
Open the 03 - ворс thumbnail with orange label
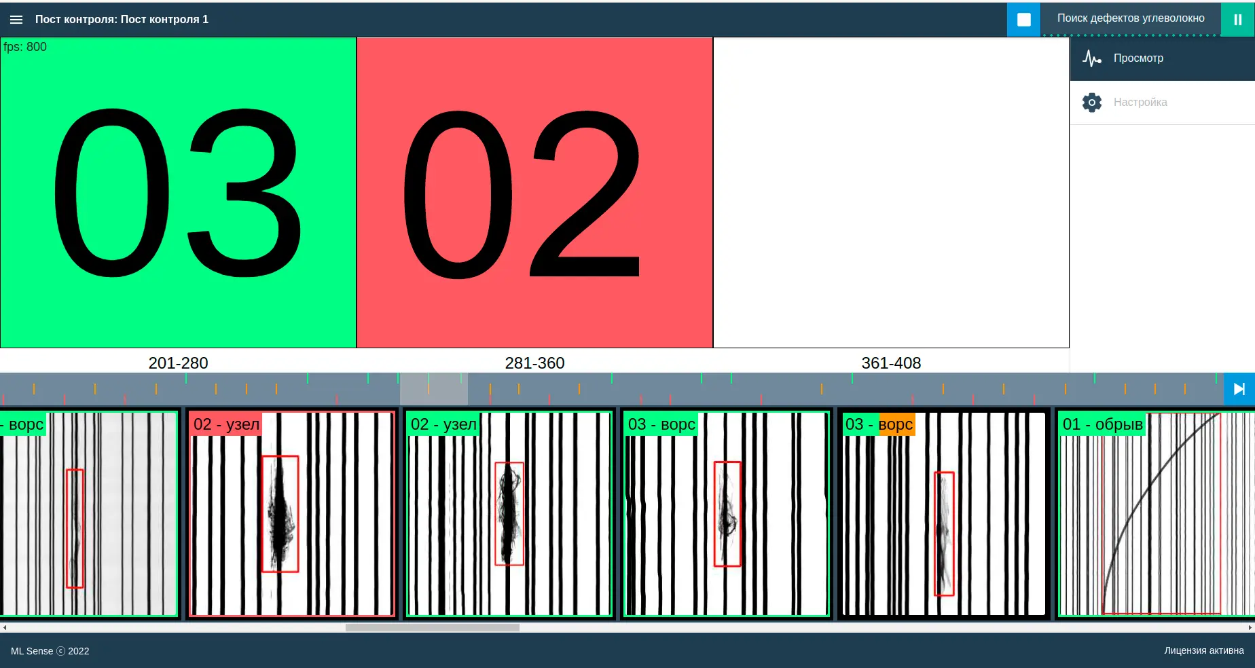coord(944,514)
